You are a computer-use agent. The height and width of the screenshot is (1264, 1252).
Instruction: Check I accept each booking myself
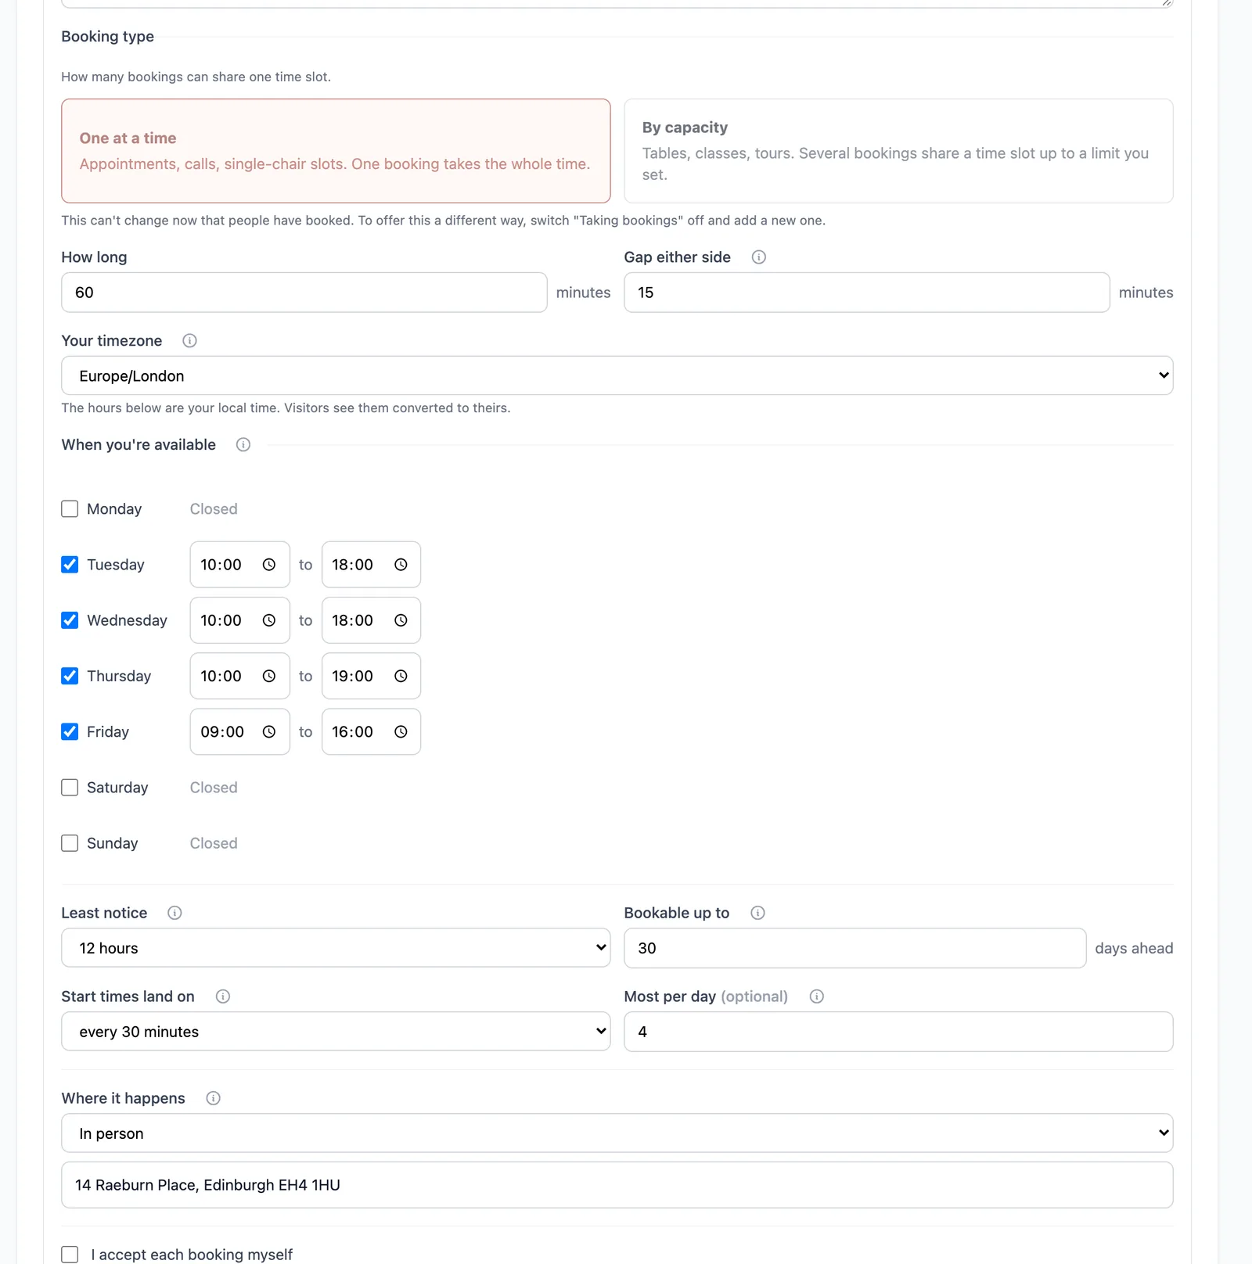click(70, 1255)
